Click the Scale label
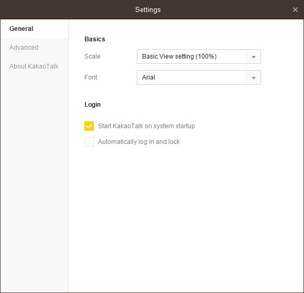304x293 pixels. click(x=92, y=57)
